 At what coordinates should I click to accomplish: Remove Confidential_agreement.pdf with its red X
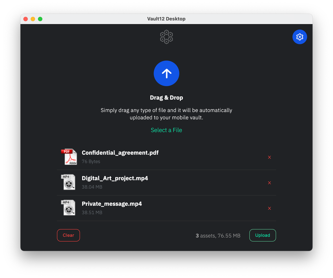(x=269, y=157)
